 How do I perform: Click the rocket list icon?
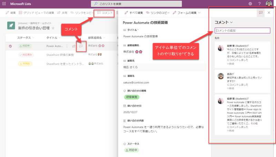pos(11,26)
